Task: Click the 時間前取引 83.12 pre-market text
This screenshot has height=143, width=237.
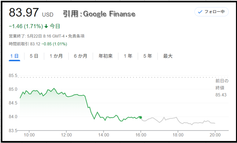Action: click(x=25, y=44)
